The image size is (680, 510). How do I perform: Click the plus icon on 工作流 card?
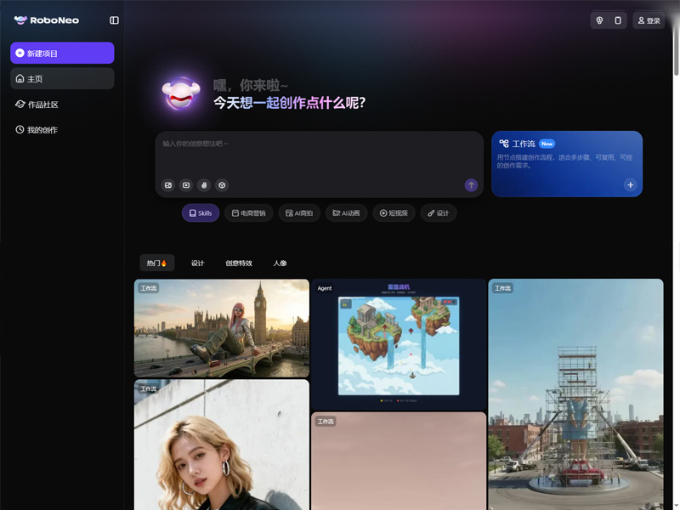[630, 184]
